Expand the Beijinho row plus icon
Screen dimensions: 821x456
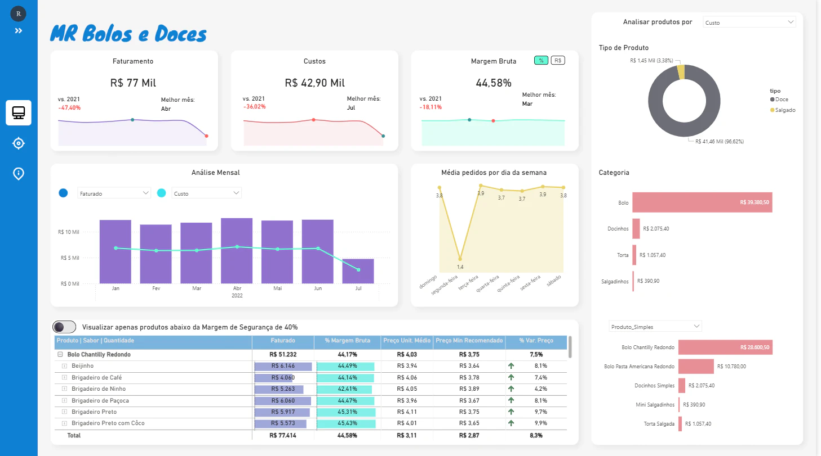[x=64, y=366]
